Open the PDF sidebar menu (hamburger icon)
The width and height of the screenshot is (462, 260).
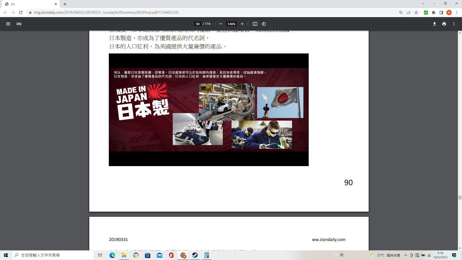(8, 24)
